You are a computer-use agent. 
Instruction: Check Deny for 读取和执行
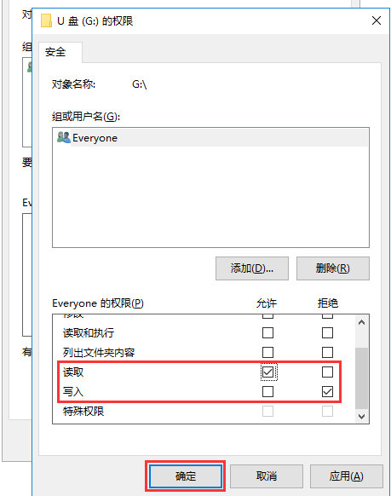327,332
